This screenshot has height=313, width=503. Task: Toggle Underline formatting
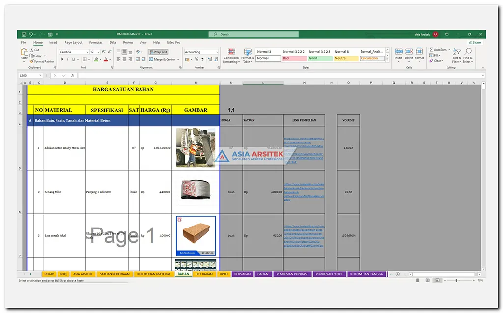74,60
